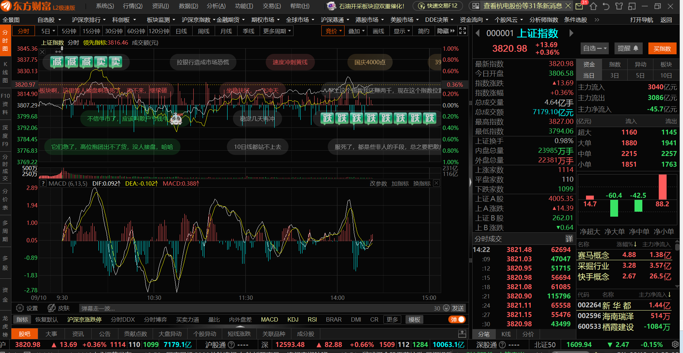Click 发送 to send barrage

pos(458,308)
